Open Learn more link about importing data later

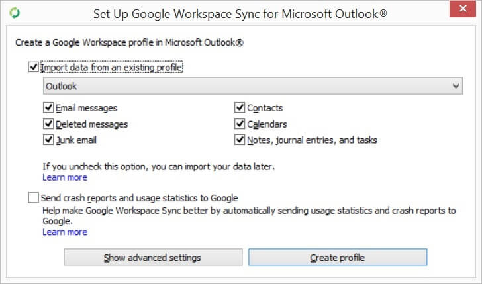click(65, 177)
